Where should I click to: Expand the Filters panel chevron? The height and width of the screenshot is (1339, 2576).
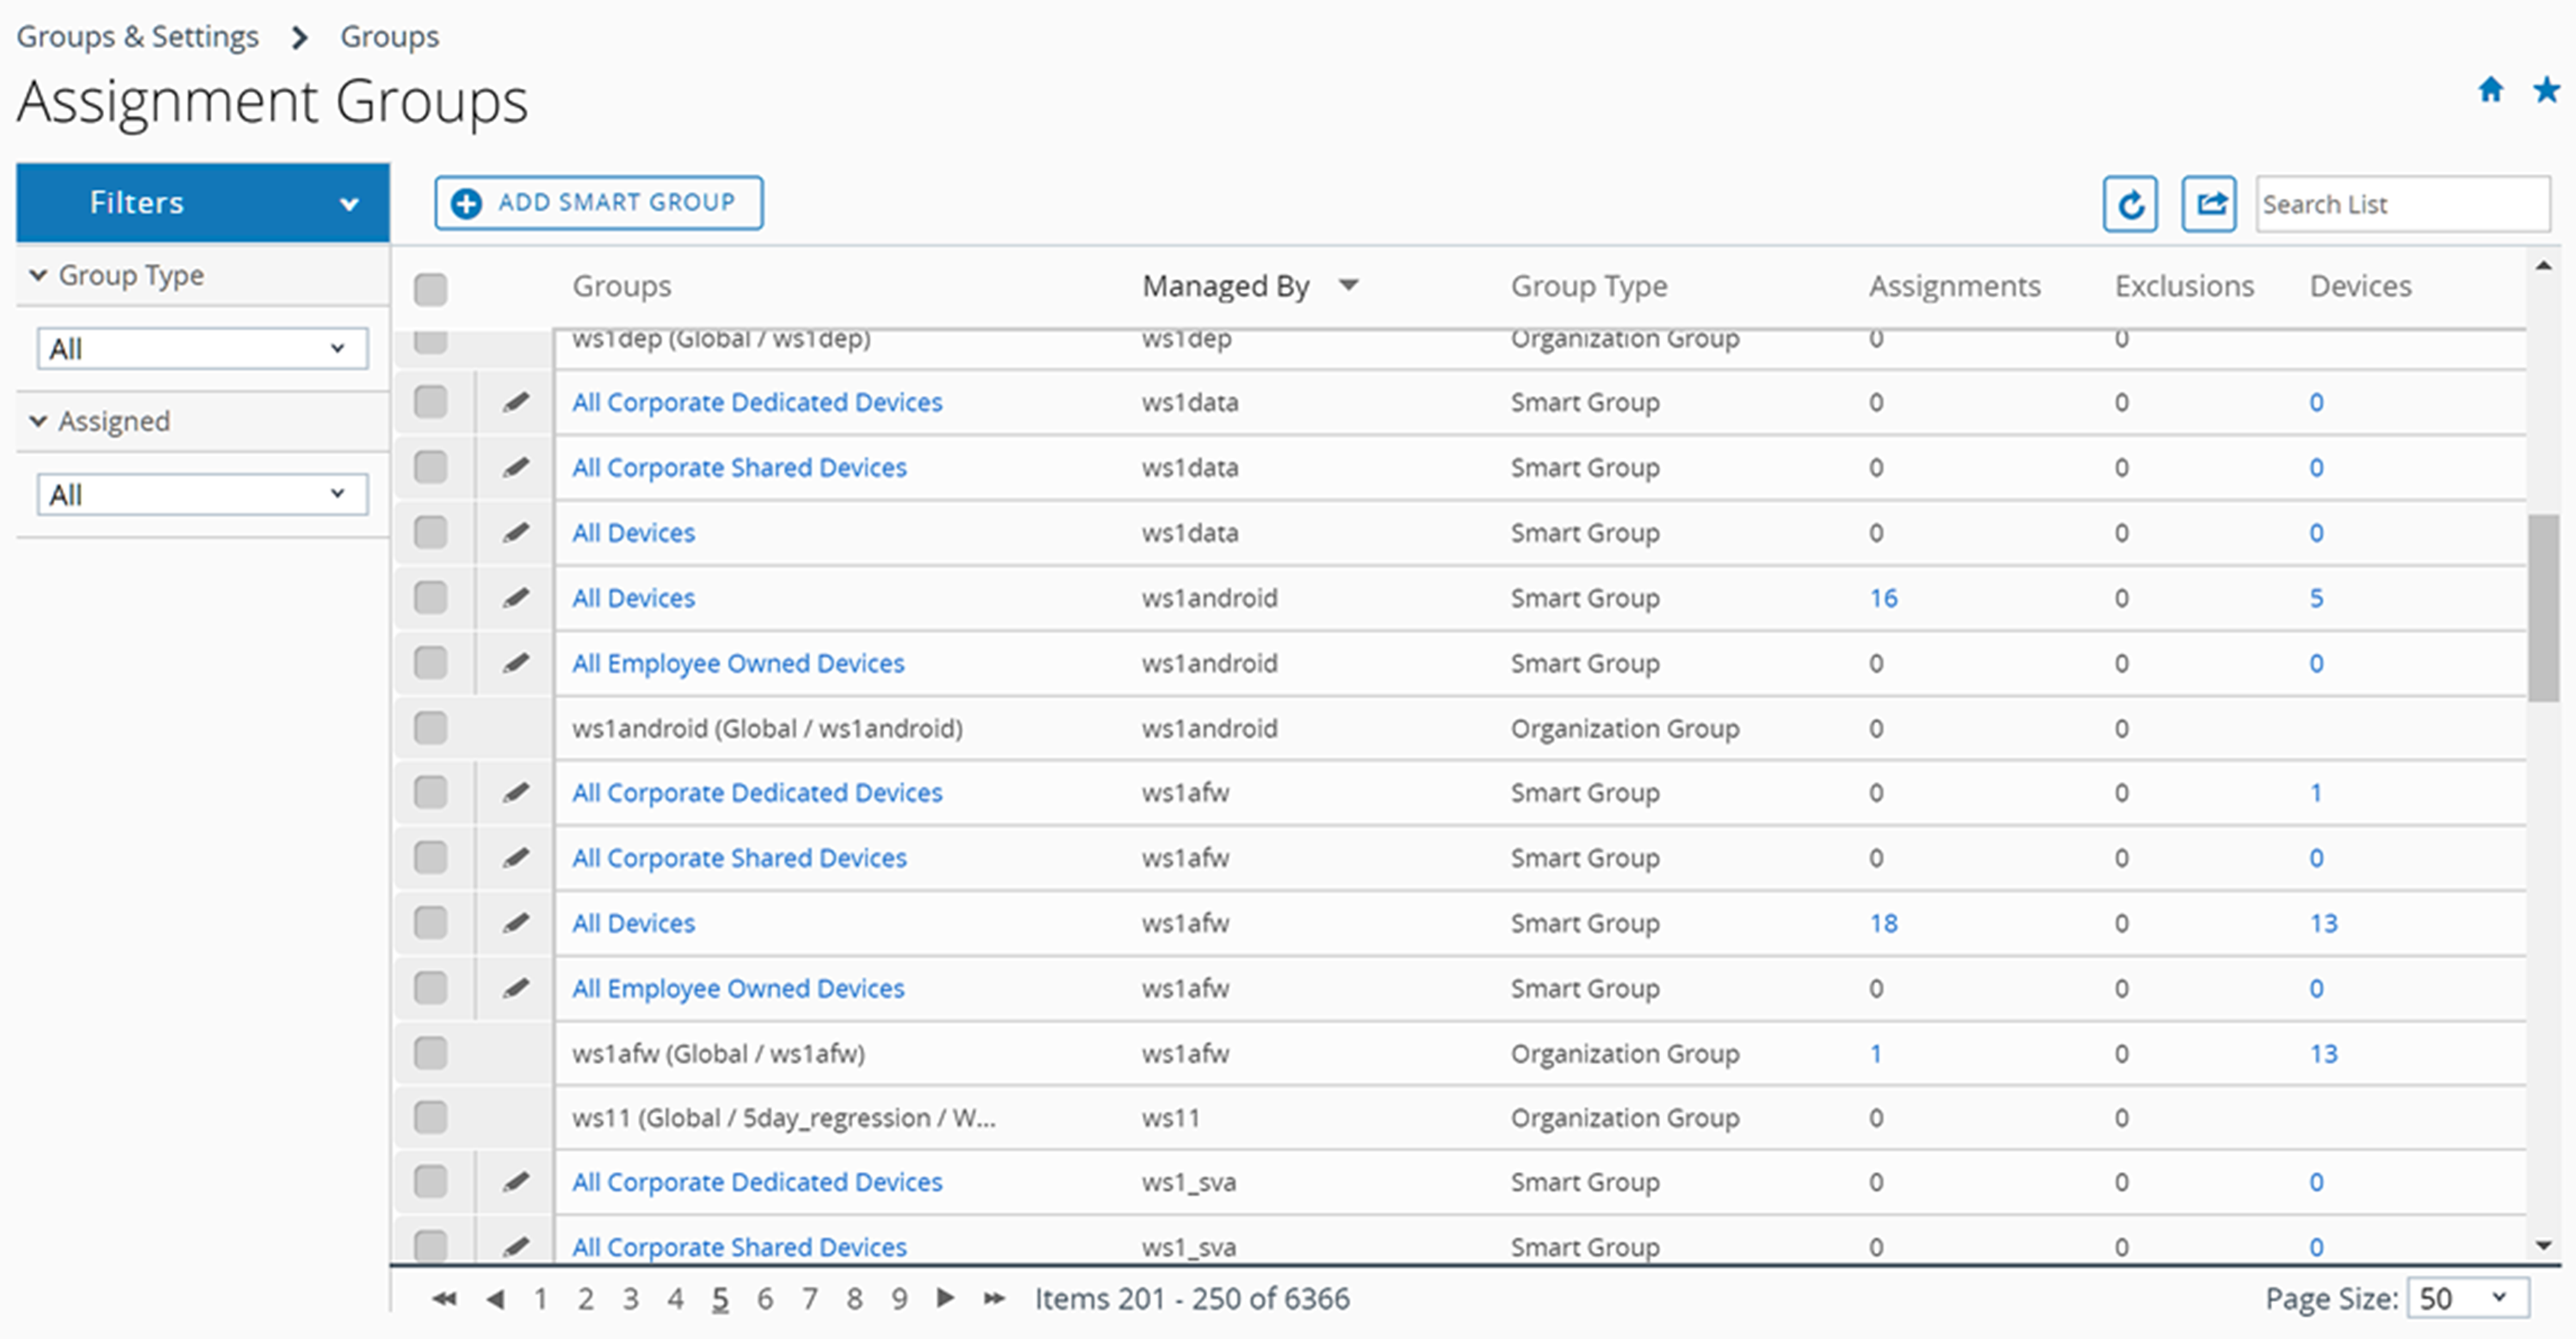tap(350, 202)
